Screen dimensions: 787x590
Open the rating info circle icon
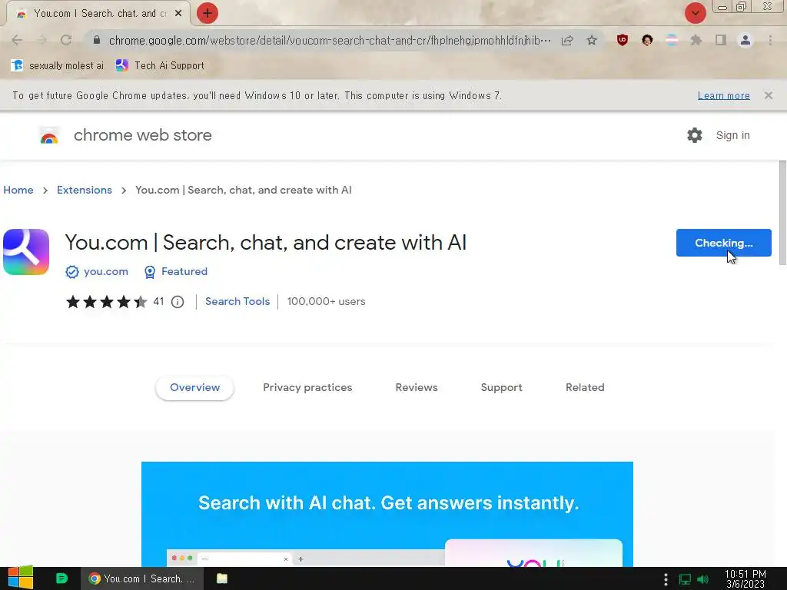178,301
